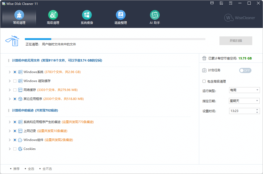Increase time with the up arrow
Viewport: 263px width, 174px height.
[257, 109]
